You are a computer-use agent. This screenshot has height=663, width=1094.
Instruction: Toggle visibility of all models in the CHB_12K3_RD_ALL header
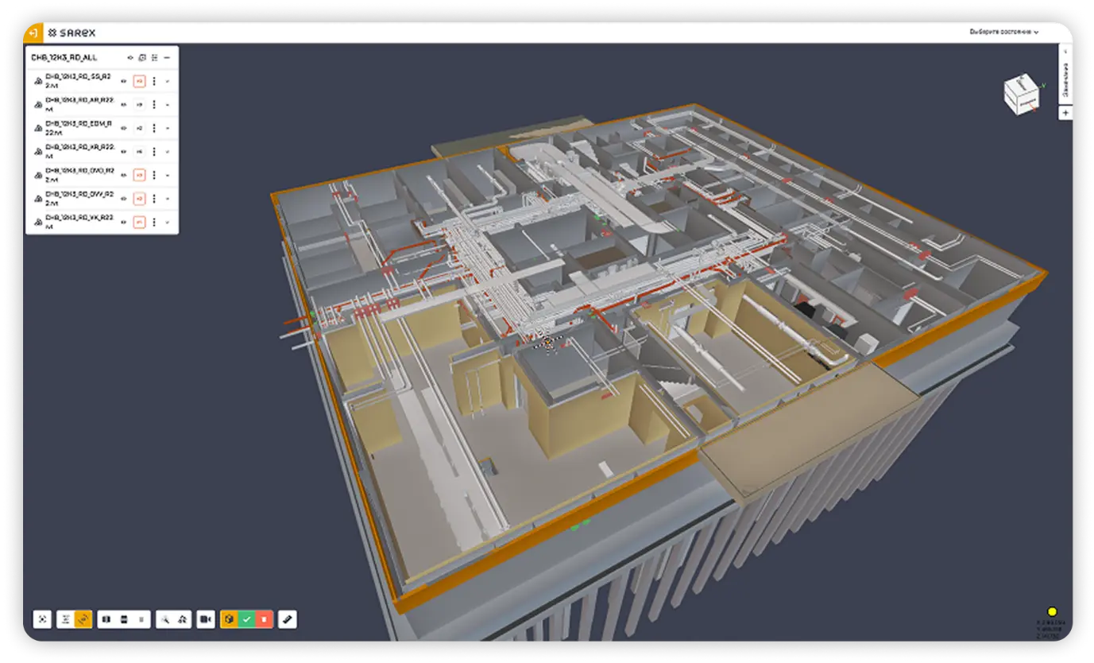[x=130, y=58]
